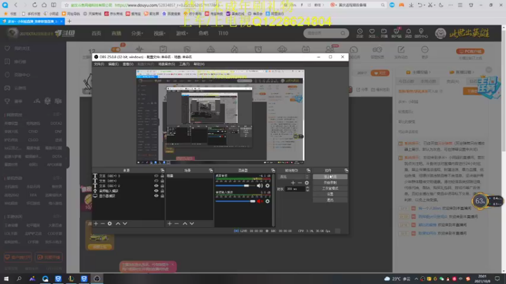Unmute mic audio with the red speaker icon
The width and height of the screenshot is (506, 284).
260,201
